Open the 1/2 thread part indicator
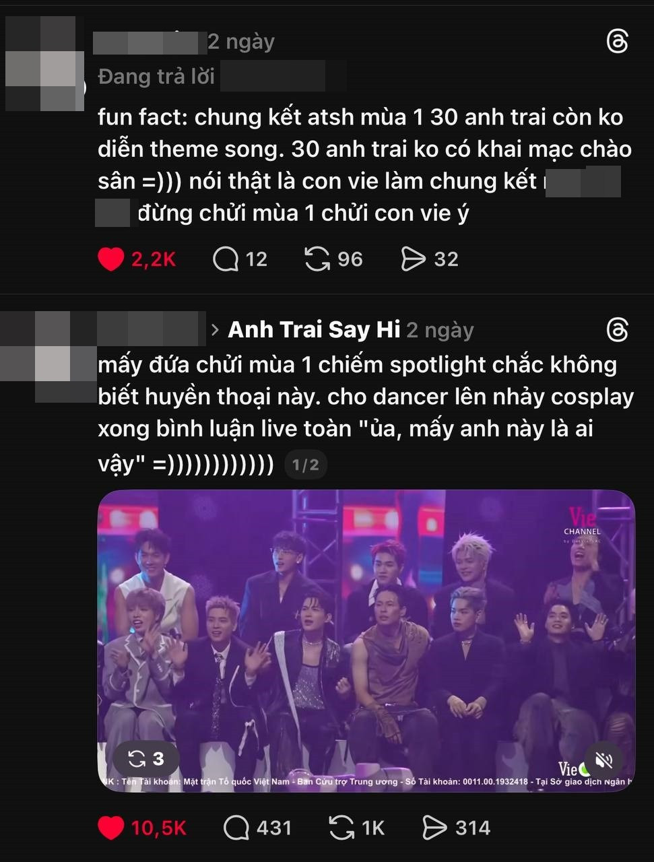 click(x=306, y=464)
